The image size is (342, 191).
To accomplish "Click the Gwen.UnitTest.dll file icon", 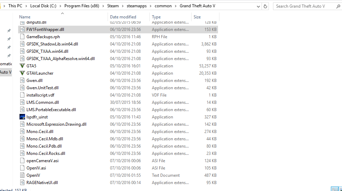I will (22, 88).
